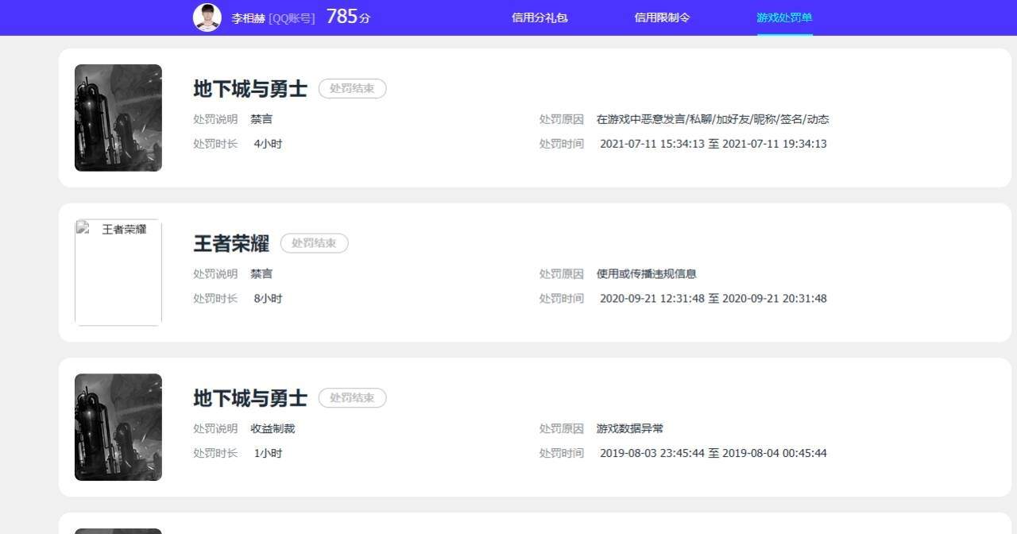The image size is (1017, 534).
Task: Switch to the 信用限制令 tab
Action: 662,17
